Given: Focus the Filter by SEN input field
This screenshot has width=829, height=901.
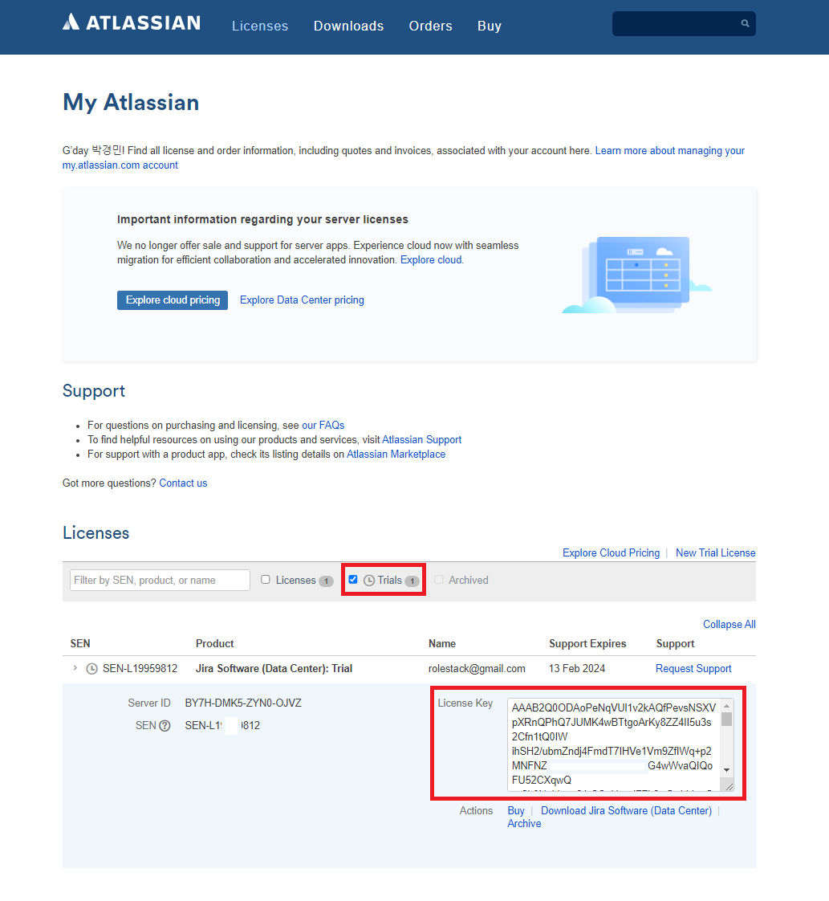Looking at the screenshot, I should coord(160,581).
